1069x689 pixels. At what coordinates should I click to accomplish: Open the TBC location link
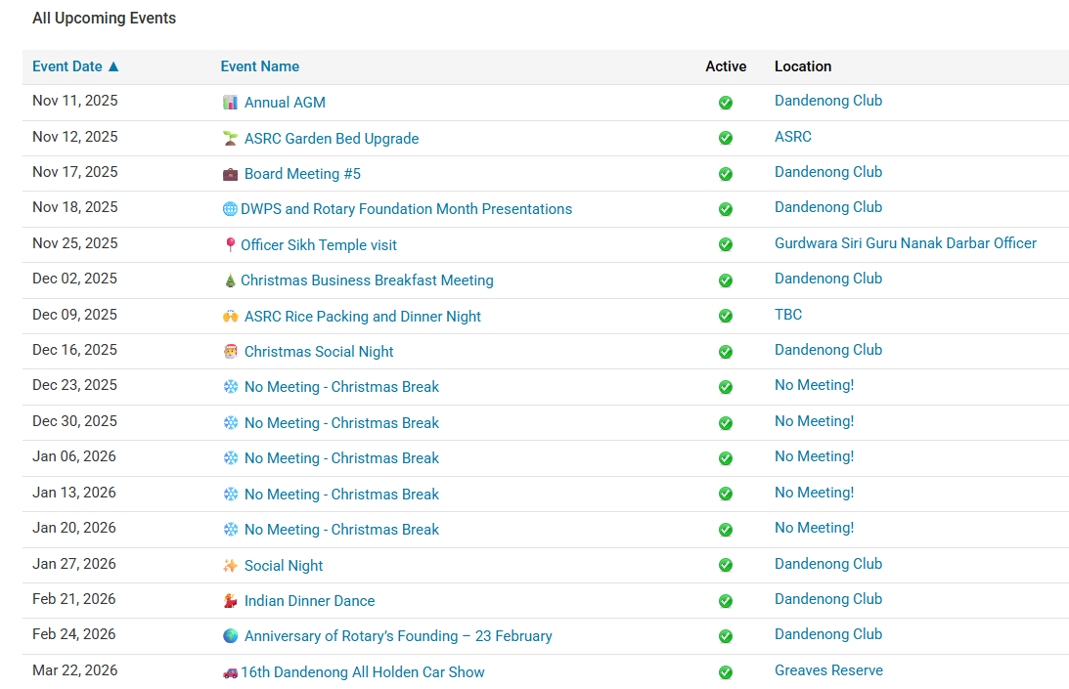pos(788,314)
